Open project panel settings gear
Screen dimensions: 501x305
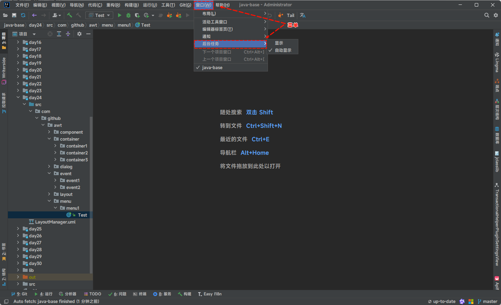[x=79, y=34]
